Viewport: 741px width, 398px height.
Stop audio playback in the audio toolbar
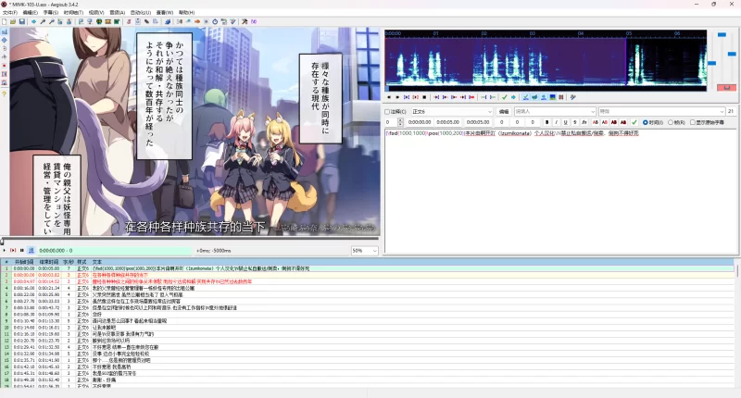424,96
